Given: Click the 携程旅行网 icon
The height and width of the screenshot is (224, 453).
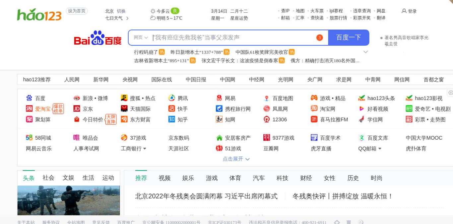Looking at the screenshot, I should (x=219, y=109).
